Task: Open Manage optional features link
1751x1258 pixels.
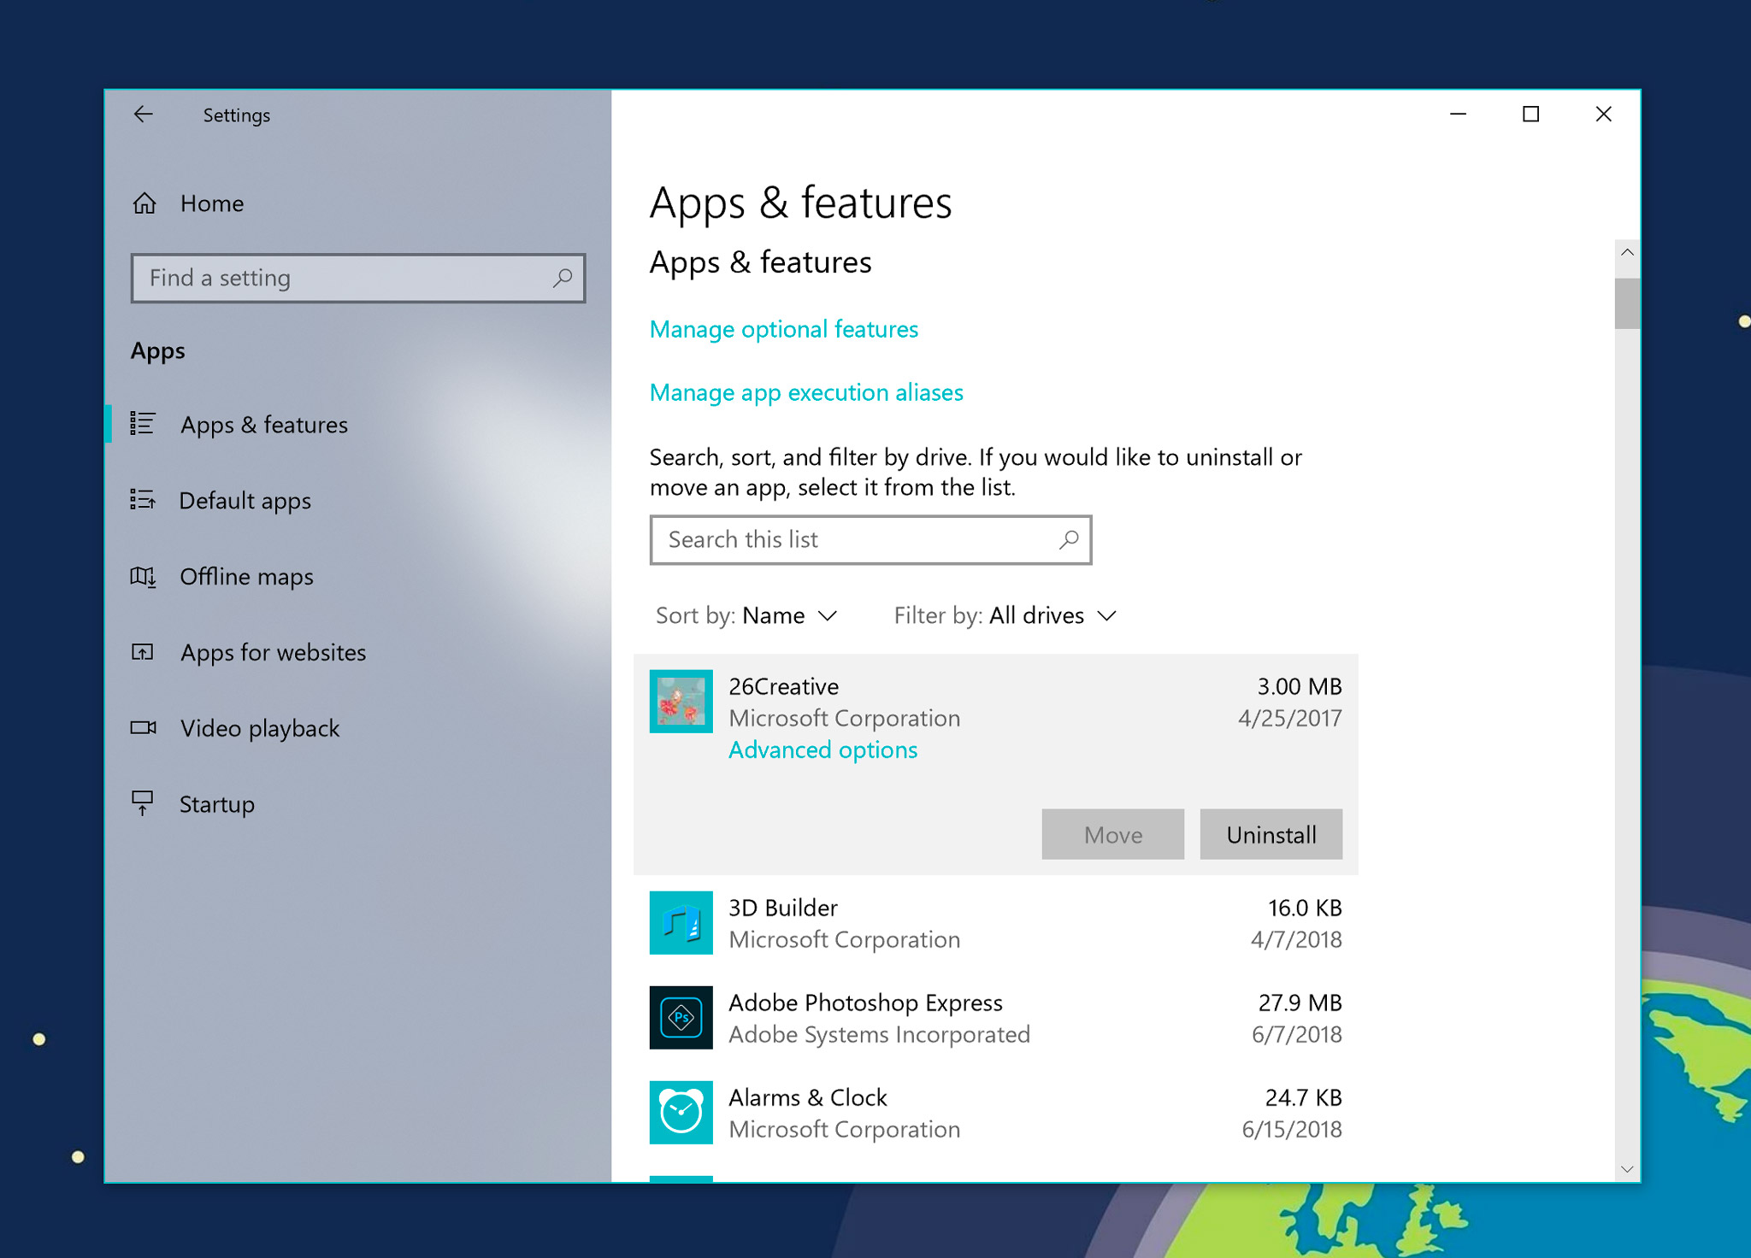Action: 783,329
